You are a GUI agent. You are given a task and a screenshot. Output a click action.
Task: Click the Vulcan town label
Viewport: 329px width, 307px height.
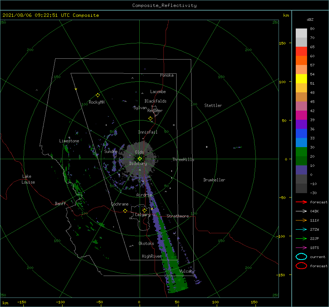(186, 271)
